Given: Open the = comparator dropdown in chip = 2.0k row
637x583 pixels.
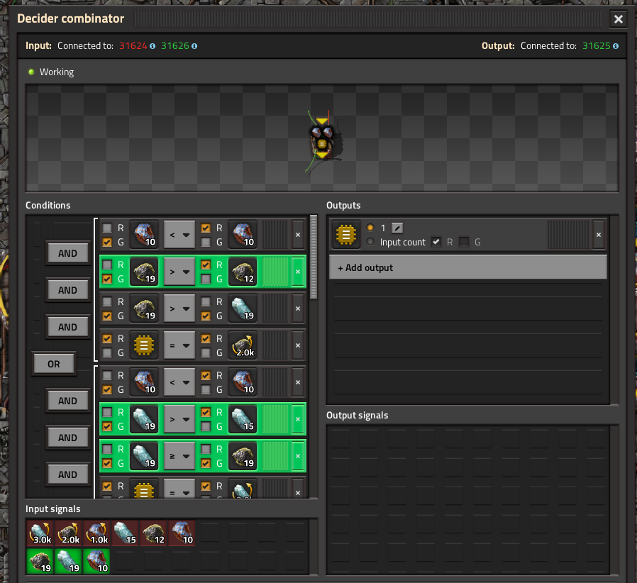Looking at the screenshot, I should pyautogui.click(x=179, y=345).
